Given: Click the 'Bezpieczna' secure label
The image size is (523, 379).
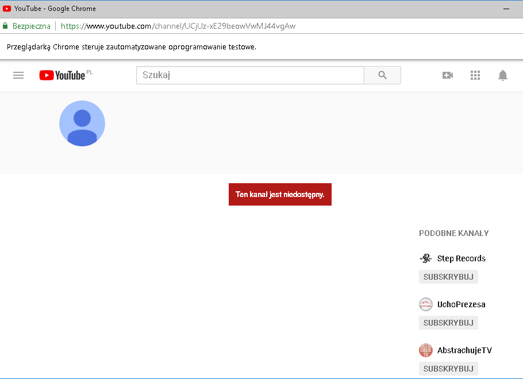Looking at the screenshot, I should [32, 26].
